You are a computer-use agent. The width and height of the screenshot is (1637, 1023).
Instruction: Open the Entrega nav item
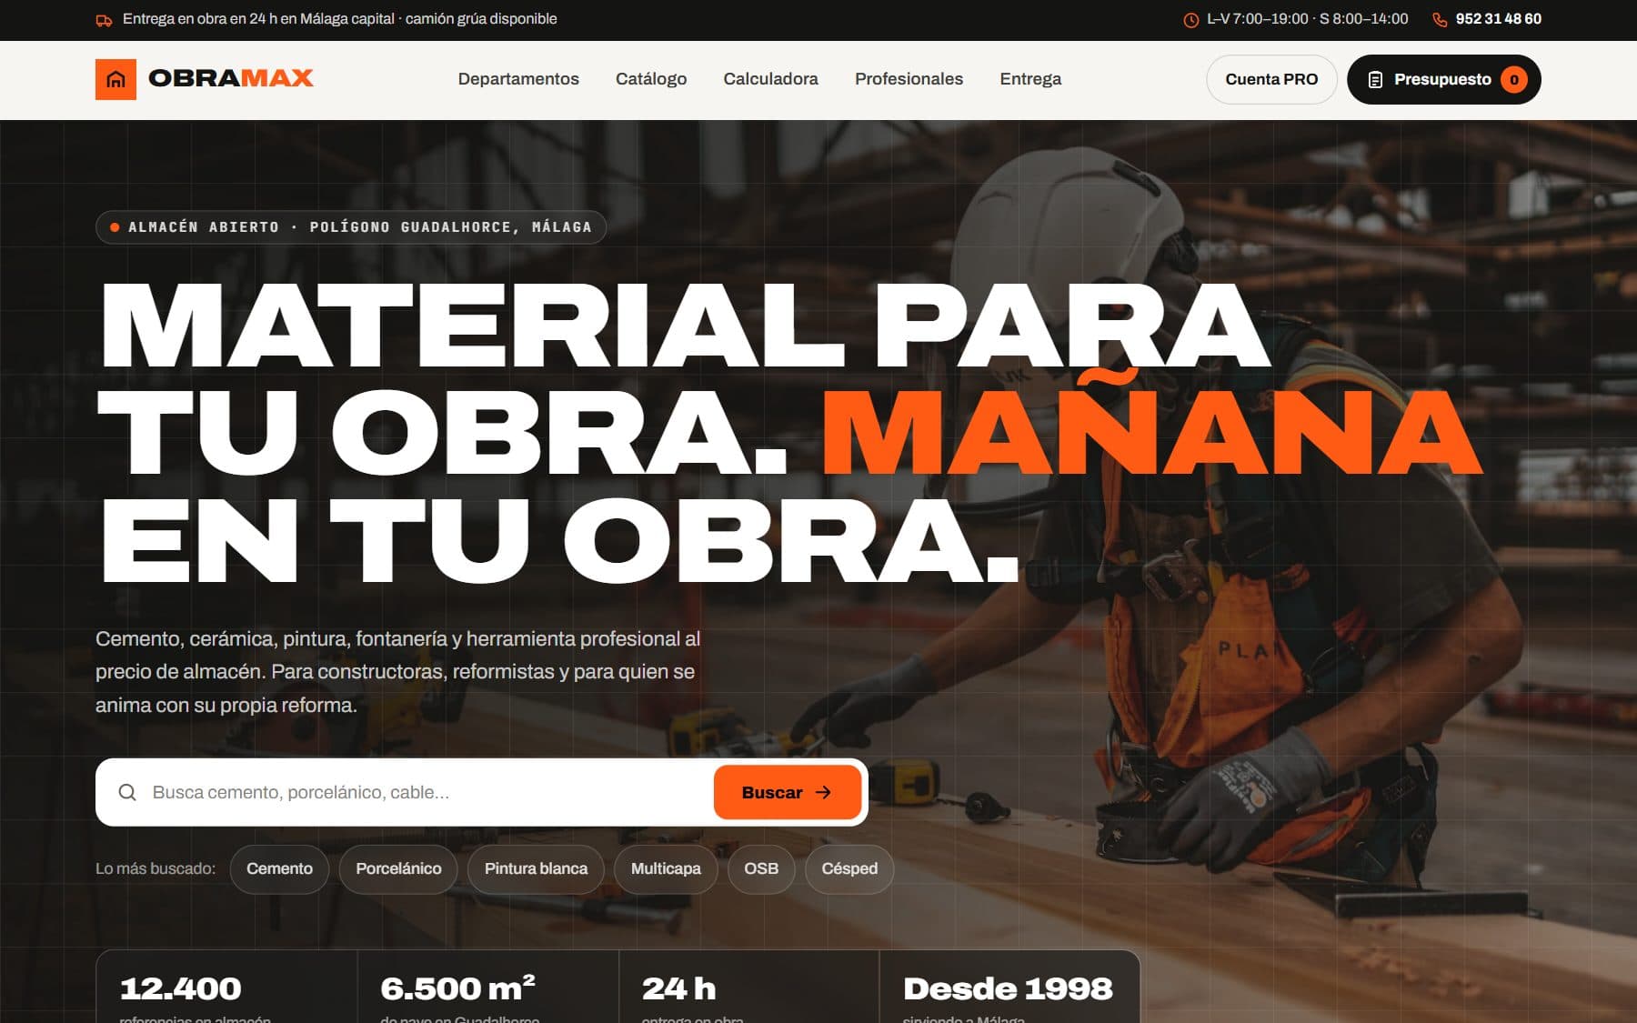pyautogui.click(x=1030, y=79)
